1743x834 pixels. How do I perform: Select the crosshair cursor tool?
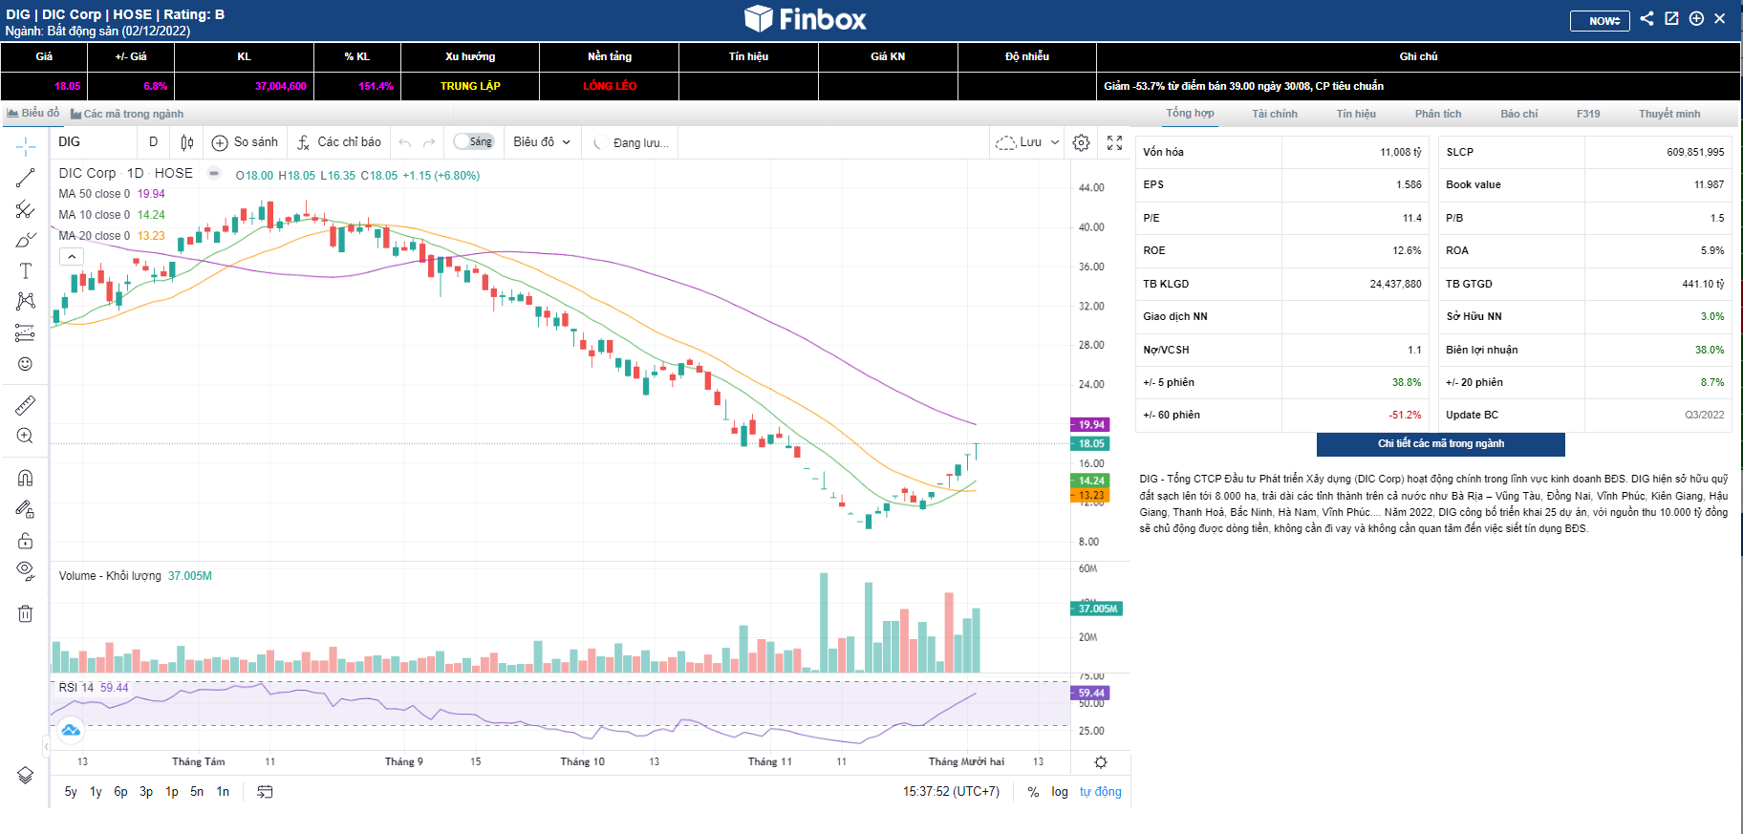coord(26,145)
